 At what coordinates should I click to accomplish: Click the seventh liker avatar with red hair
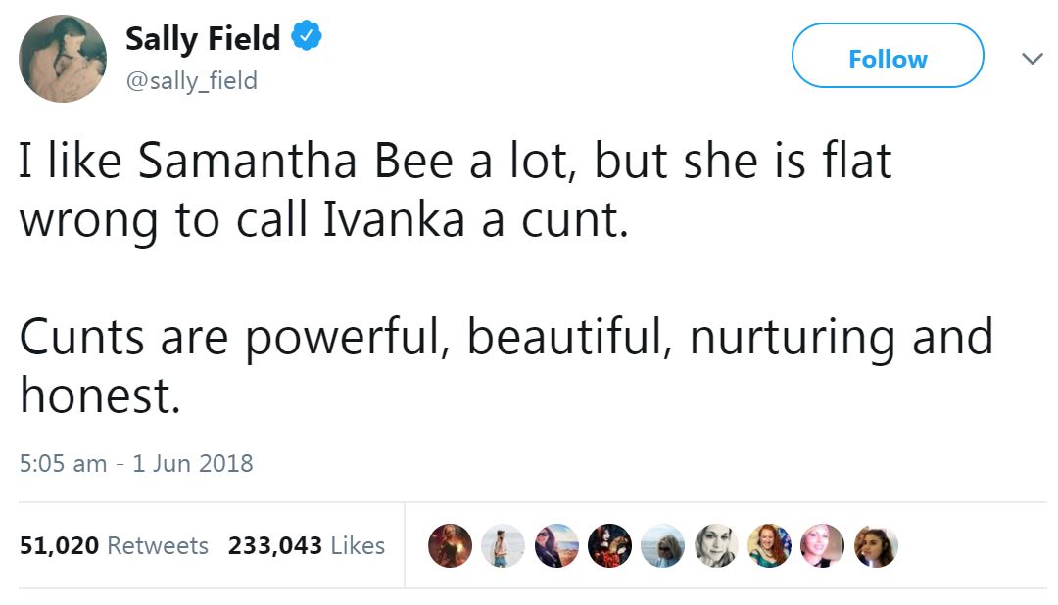pos(769,546)
